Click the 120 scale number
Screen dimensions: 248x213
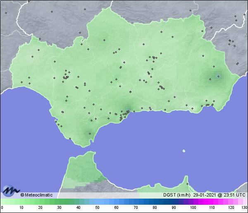231,207
